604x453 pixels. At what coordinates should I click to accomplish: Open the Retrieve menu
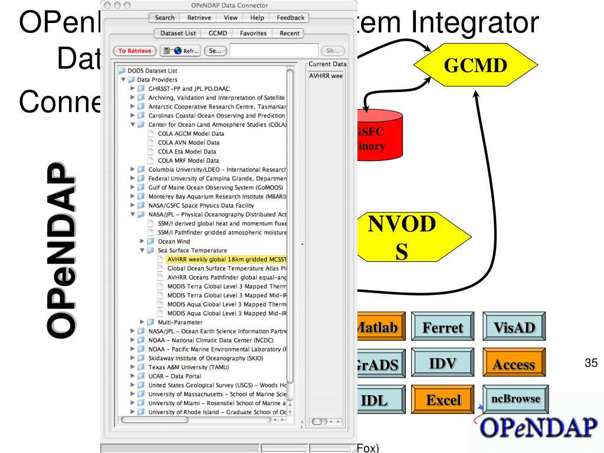pyautogui.click(x=199, y=18)
